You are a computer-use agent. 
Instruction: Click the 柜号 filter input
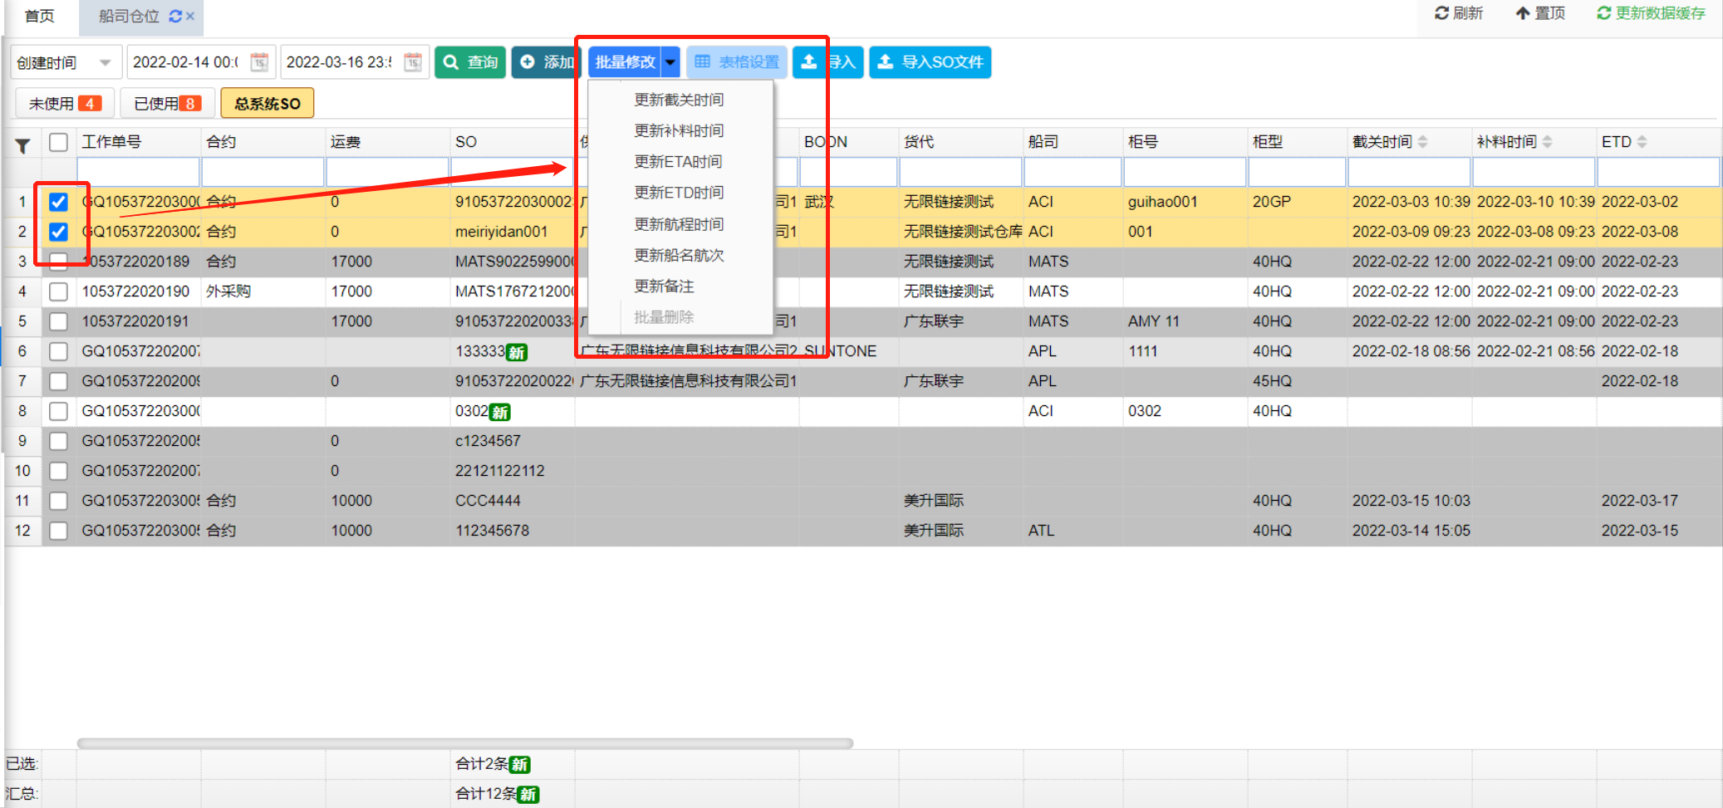tap(1185, 172)
